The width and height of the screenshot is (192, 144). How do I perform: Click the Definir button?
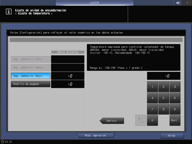click(x=112, y=121)
